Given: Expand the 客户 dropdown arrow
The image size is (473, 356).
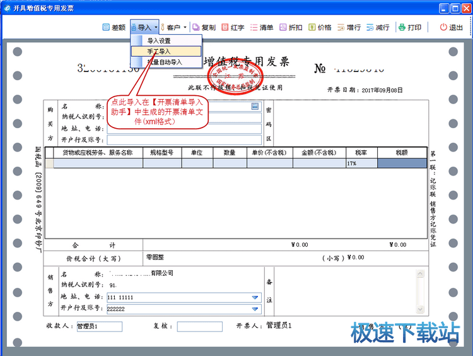Looking at the screenshot, I should (185, 28).
